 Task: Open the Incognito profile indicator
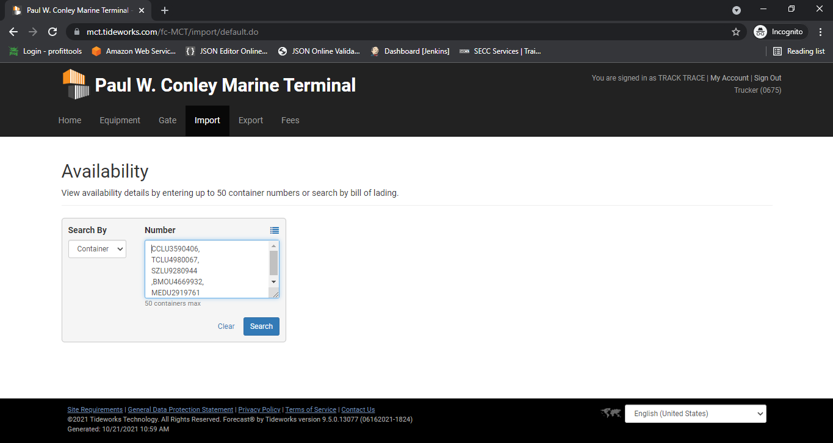[781, 32]
